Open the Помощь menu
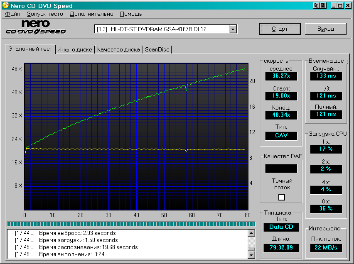 pyautogui.click(x=131, y=14)
